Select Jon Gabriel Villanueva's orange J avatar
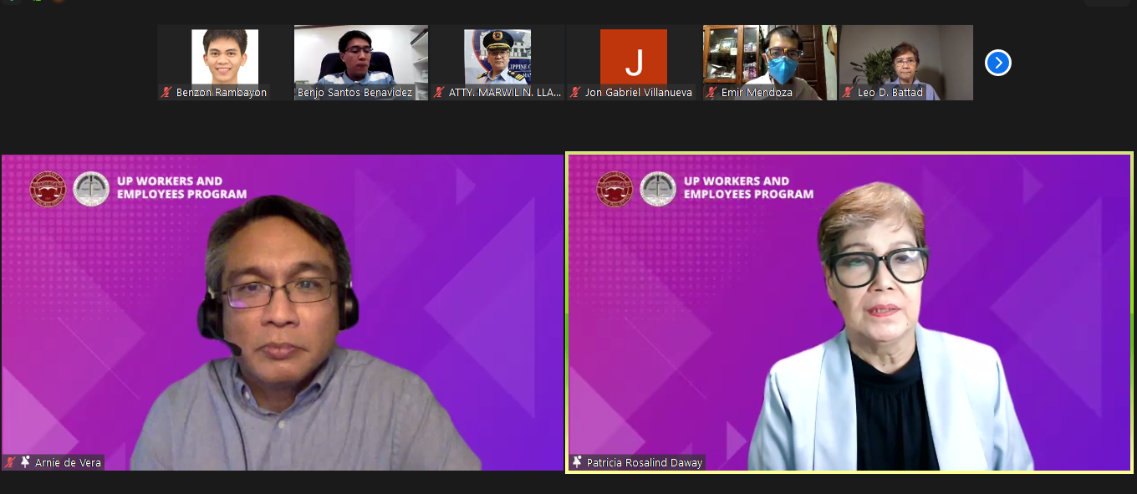Screen dimensions: 1137x494 pyautogui.click(x=633, y=57)
